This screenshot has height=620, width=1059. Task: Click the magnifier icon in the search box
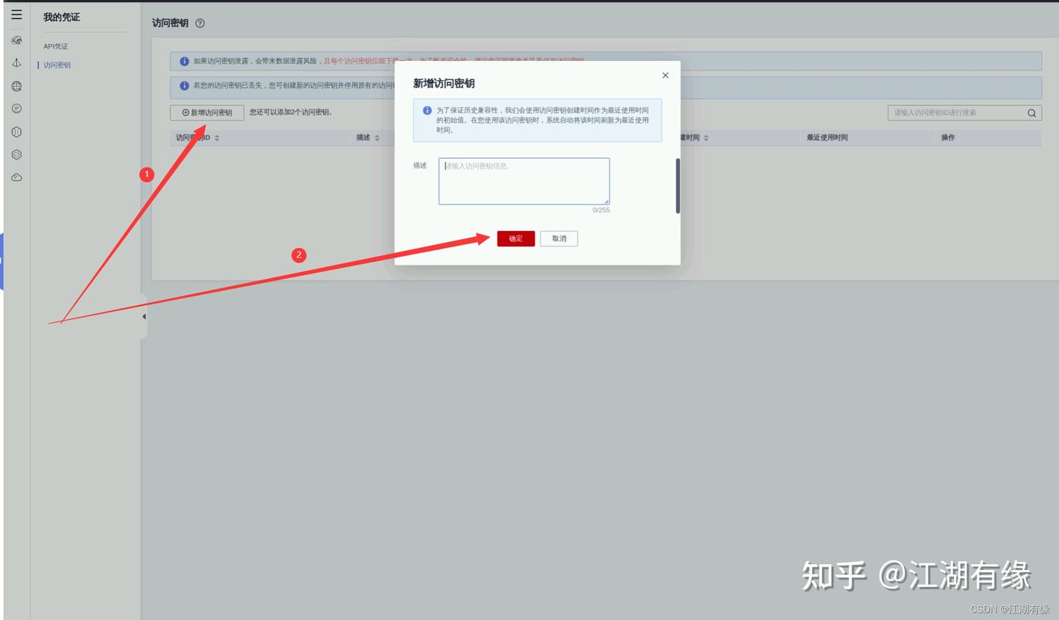pyautogui.click(x=1031, y=113)
